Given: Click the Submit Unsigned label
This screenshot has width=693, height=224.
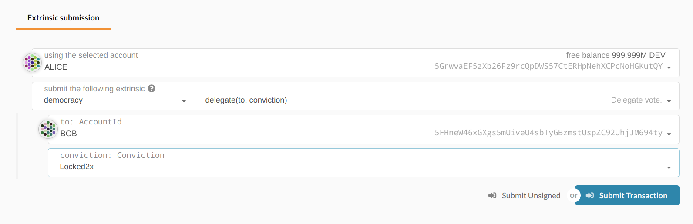Looking at the screenshot, I should 531,196.
